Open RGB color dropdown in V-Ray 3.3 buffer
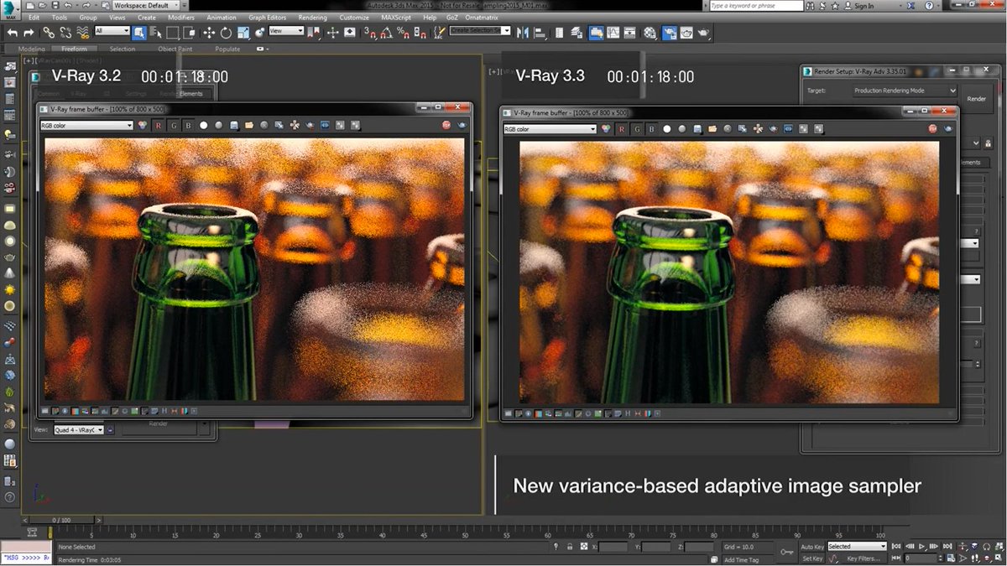The height and width of the screenshot is (566, 1007). (x=549, y=129)
